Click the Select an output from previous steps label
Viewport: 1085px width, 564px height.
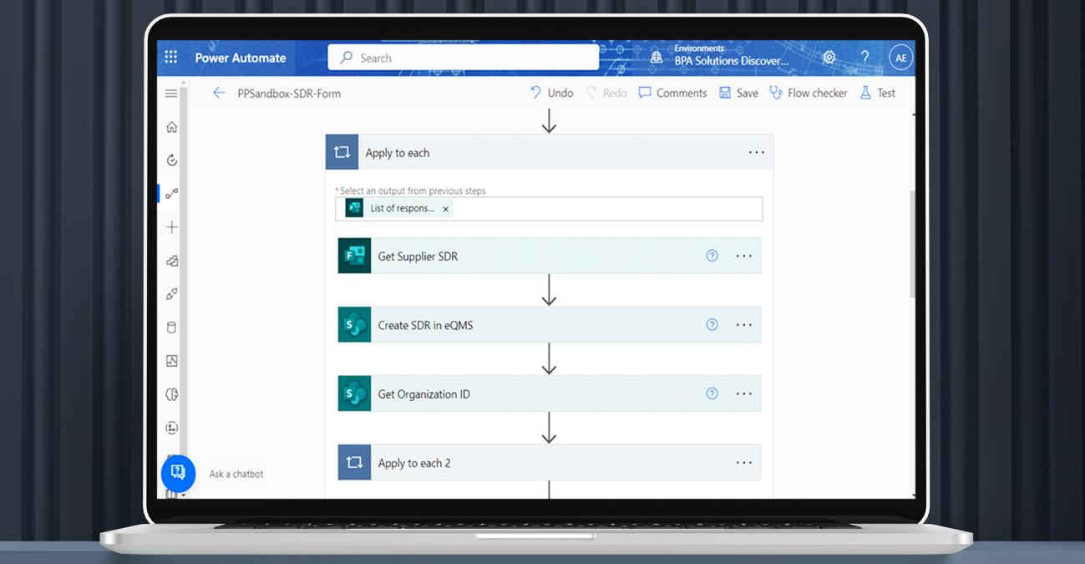(413, 191)
